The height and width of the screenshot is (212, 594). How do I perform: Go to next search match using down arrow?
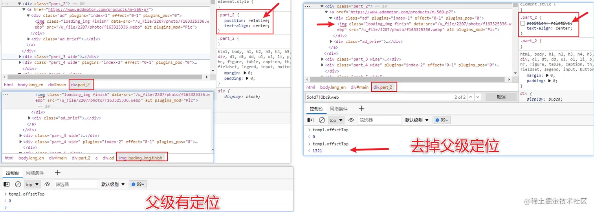click(478, 97)
